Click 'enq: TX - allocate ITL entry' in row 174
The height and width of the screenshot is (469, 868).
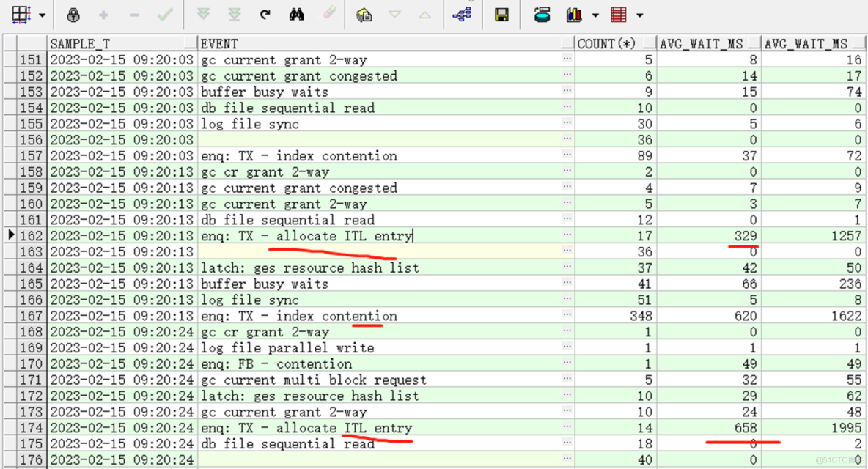tap(306, 427)
